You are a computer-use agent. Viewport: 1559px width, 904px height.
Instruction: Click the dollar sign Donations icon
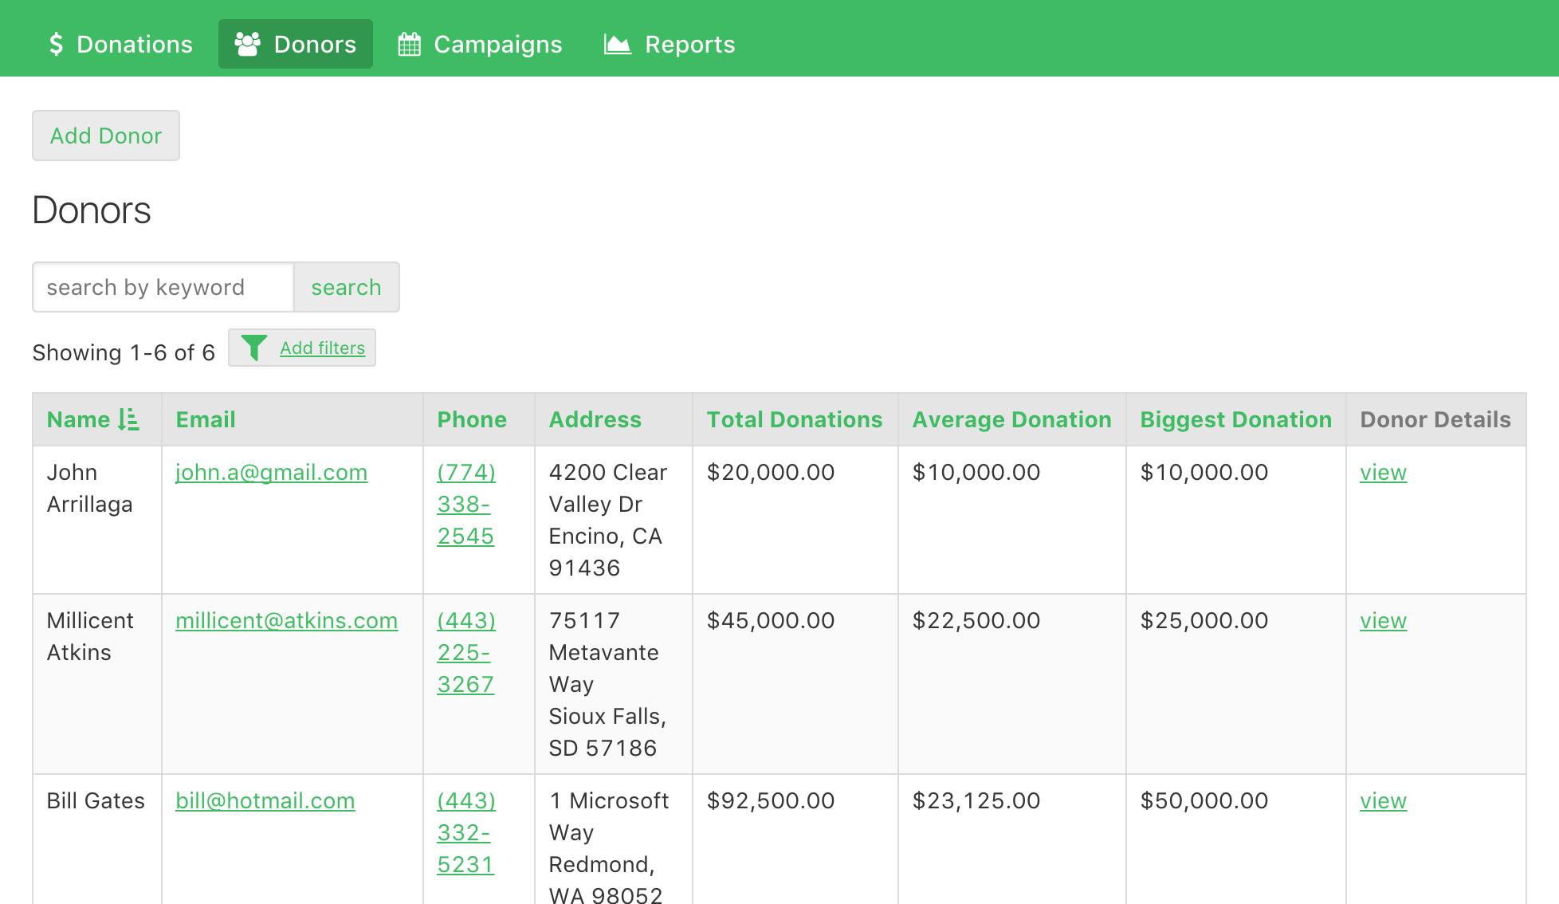55,44
